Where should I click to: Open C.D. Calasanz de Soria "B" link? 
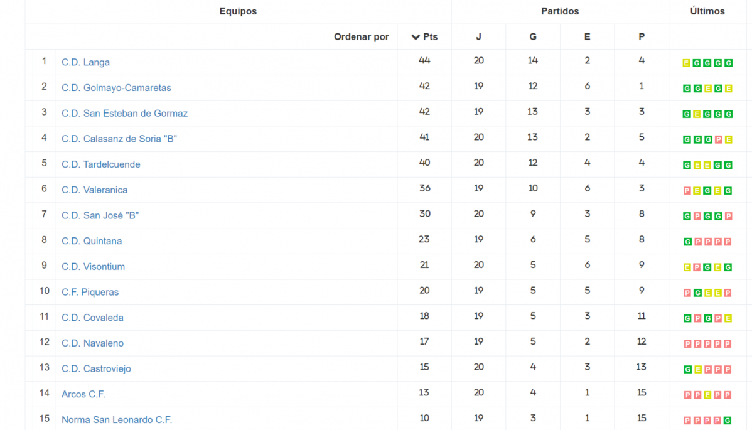point(119,139)
